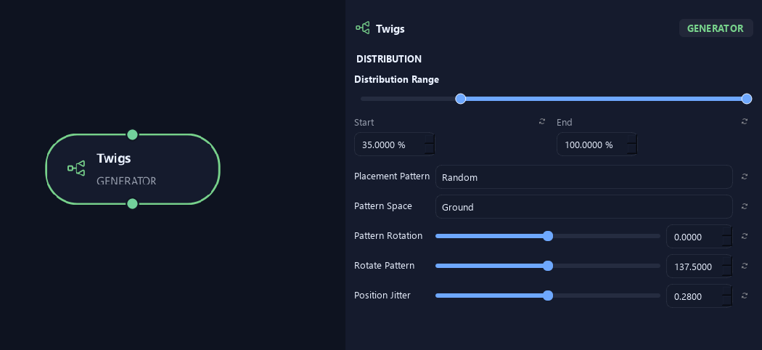Reset Pattern Rotation using the refresh icon

744,236
